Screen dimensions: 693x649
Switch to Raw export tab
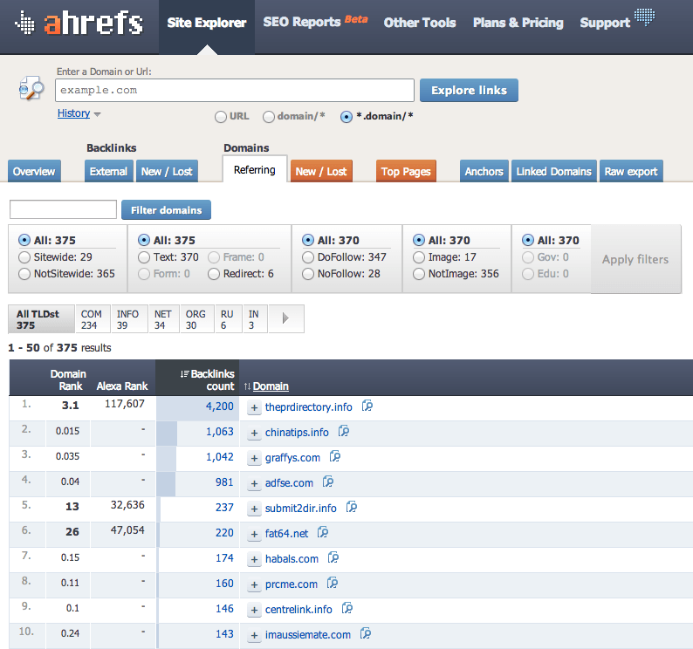pos(631,172)
